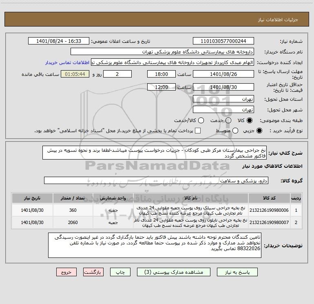The height and width of the screenshot is (304, 314).
Task: Open the اطلاعات تماس خریدار link
Action: (x=67, y=62)
